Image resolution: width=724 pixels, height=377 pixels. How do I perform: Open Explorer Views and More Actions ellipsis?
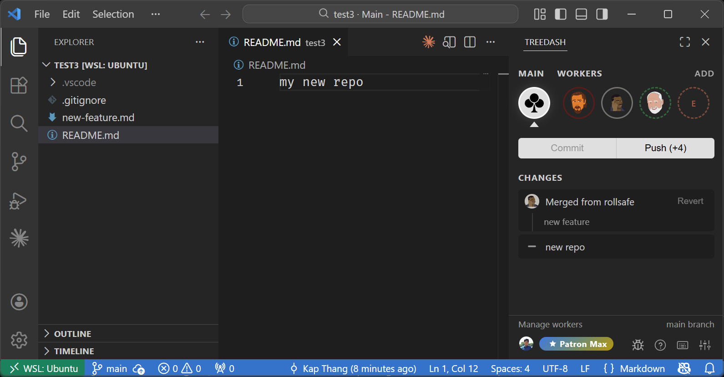[200, 42]
